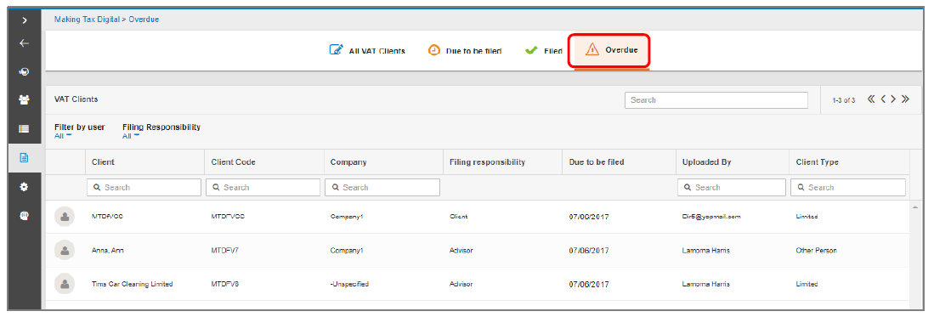Sort by the Uploaded By column header
Viewport: 934px width, 317px height.
coord(706,162)
